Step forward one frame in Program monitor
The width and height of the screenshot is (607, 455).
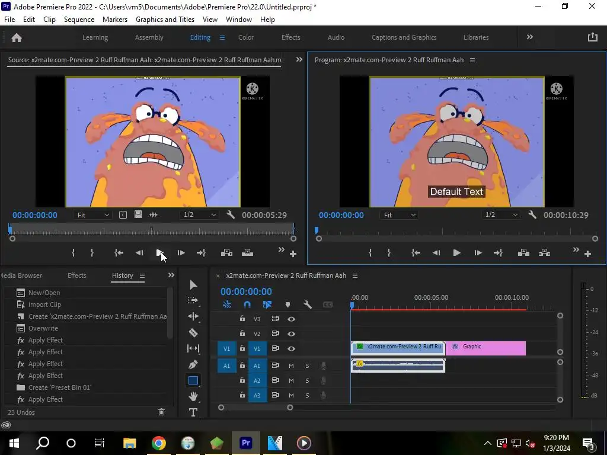click(x=478, y=252)
